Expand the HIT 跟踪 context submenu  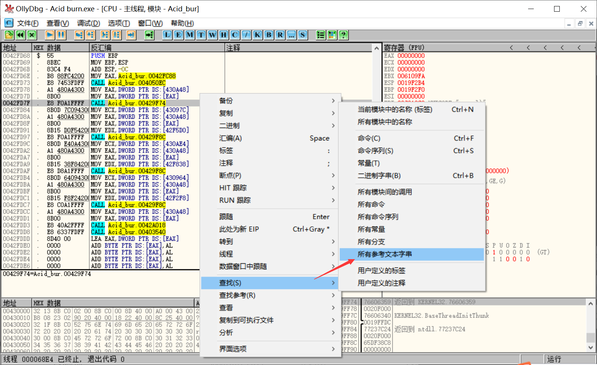point(270,188)
